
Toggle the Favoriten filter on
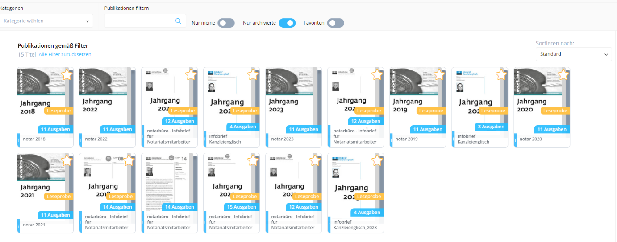point(335,23)
